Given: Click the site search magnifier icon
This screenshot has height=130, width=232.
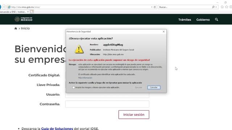Looking at the screenshot, I should [216, 19].
